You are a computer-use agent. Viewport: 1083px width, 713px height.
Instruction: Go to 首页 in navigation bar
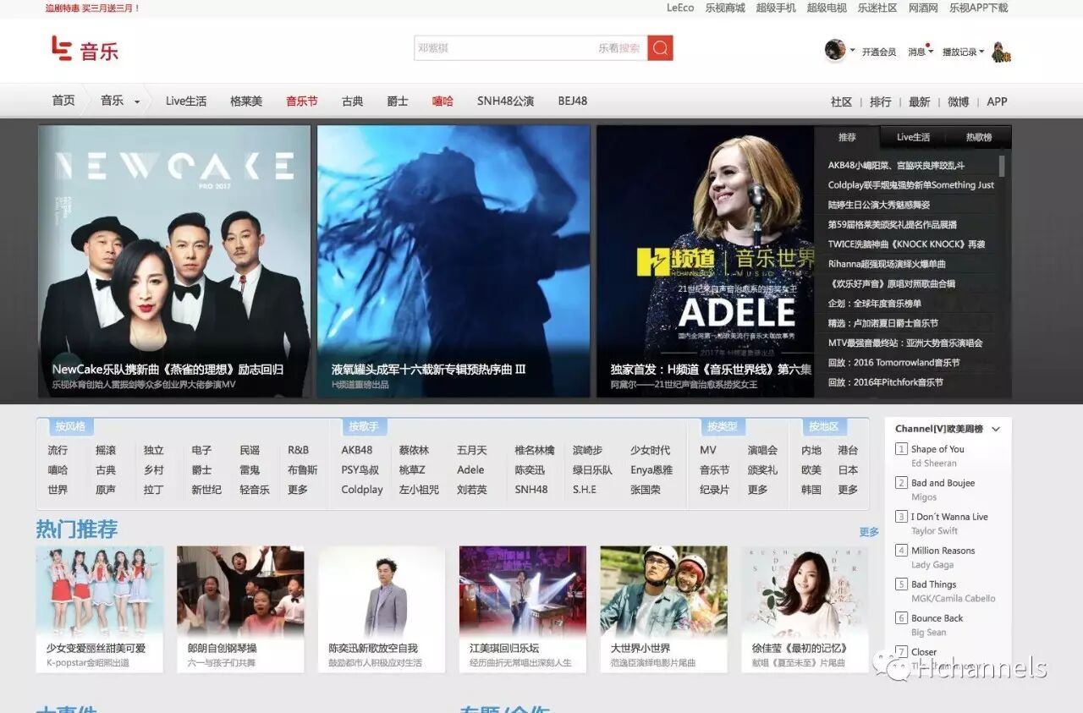click(x=63, y=101)
